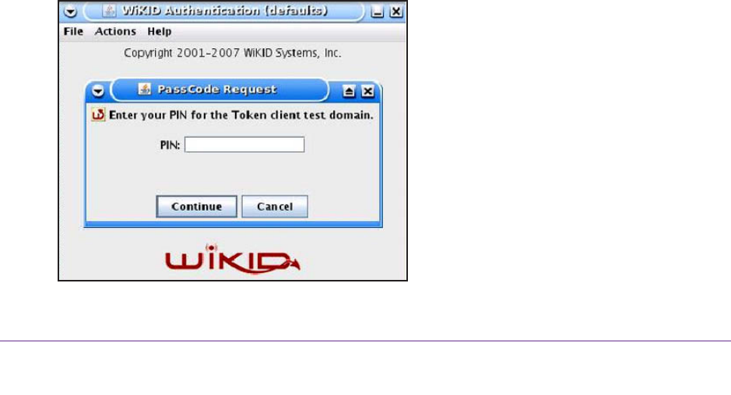Close the WiKID Authentication main window
The width and height of the screenshot is (731, 395).
pyautogui.click(x=395, y=12)
